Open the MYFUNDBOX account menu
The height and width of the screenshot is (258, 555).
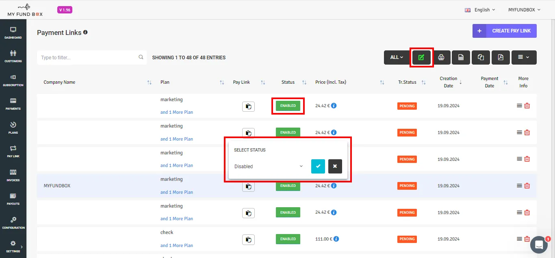click(x=525, y=10)
